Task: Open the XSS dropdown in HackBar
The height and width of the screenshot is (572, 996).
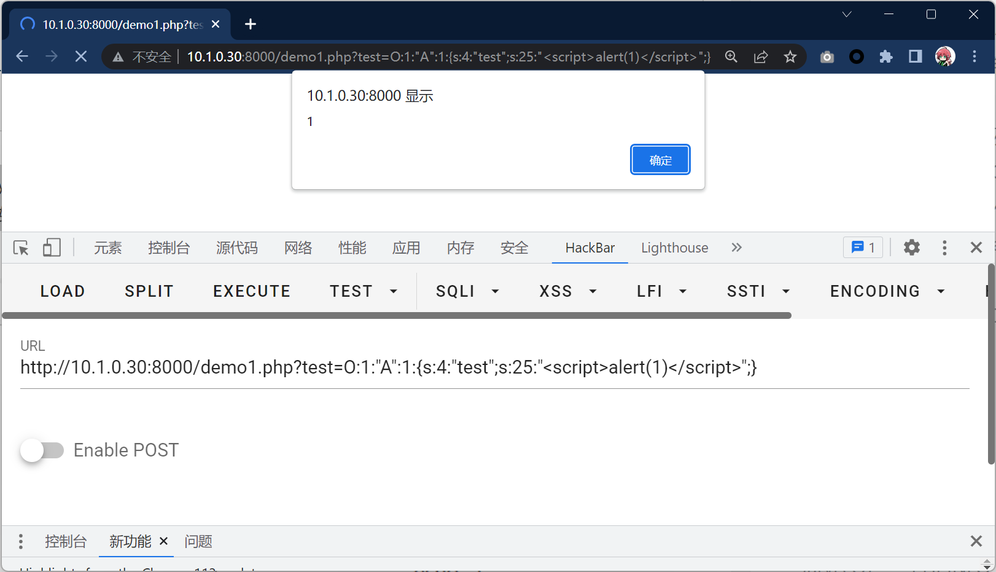Action: pyautogui.click(x=567, y=291)
